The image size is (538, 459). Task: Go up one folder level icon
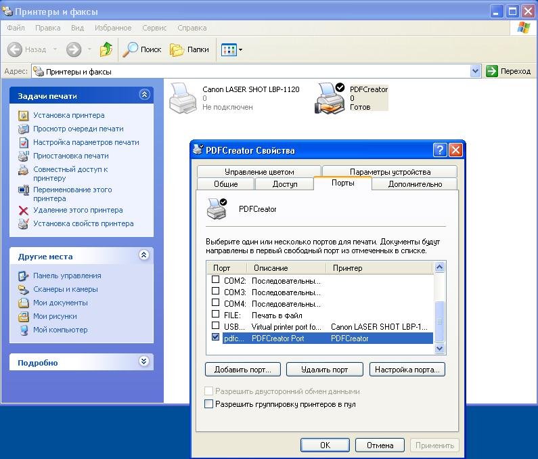106,49
